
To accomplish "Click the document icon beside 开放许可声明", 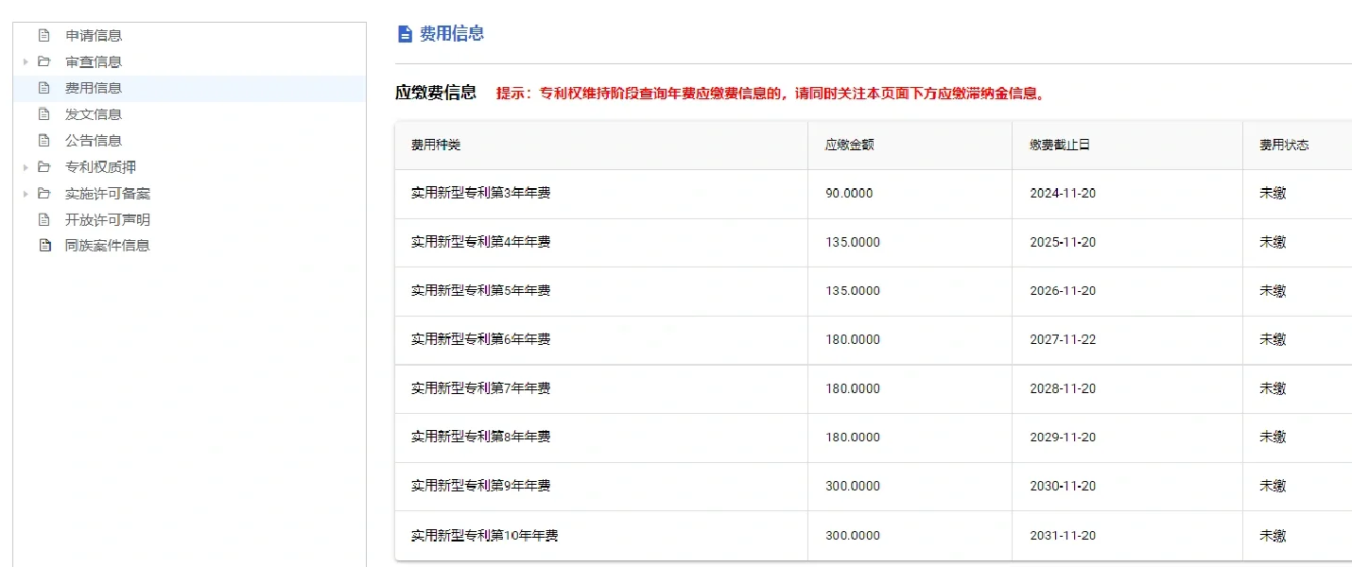I will coord(43,220).
